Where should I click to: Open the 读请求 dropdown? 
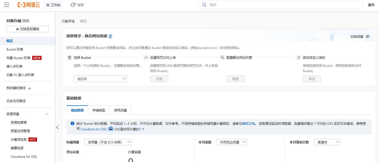(327, 142)
